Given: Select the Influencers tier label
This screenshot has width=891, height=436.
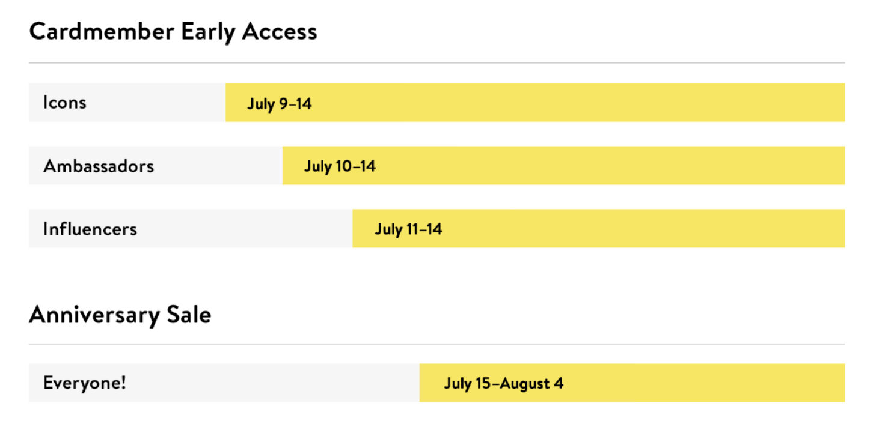Looking at the screenshot, I should 90,229.
